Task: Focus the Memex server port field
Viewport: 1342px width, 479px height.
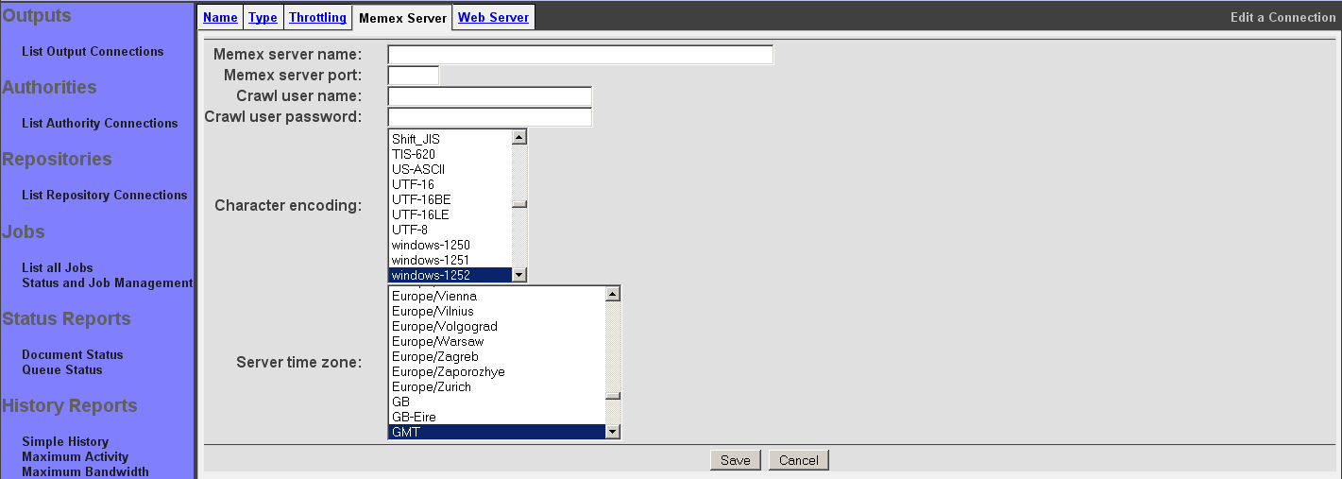Action: pos(414,76)
